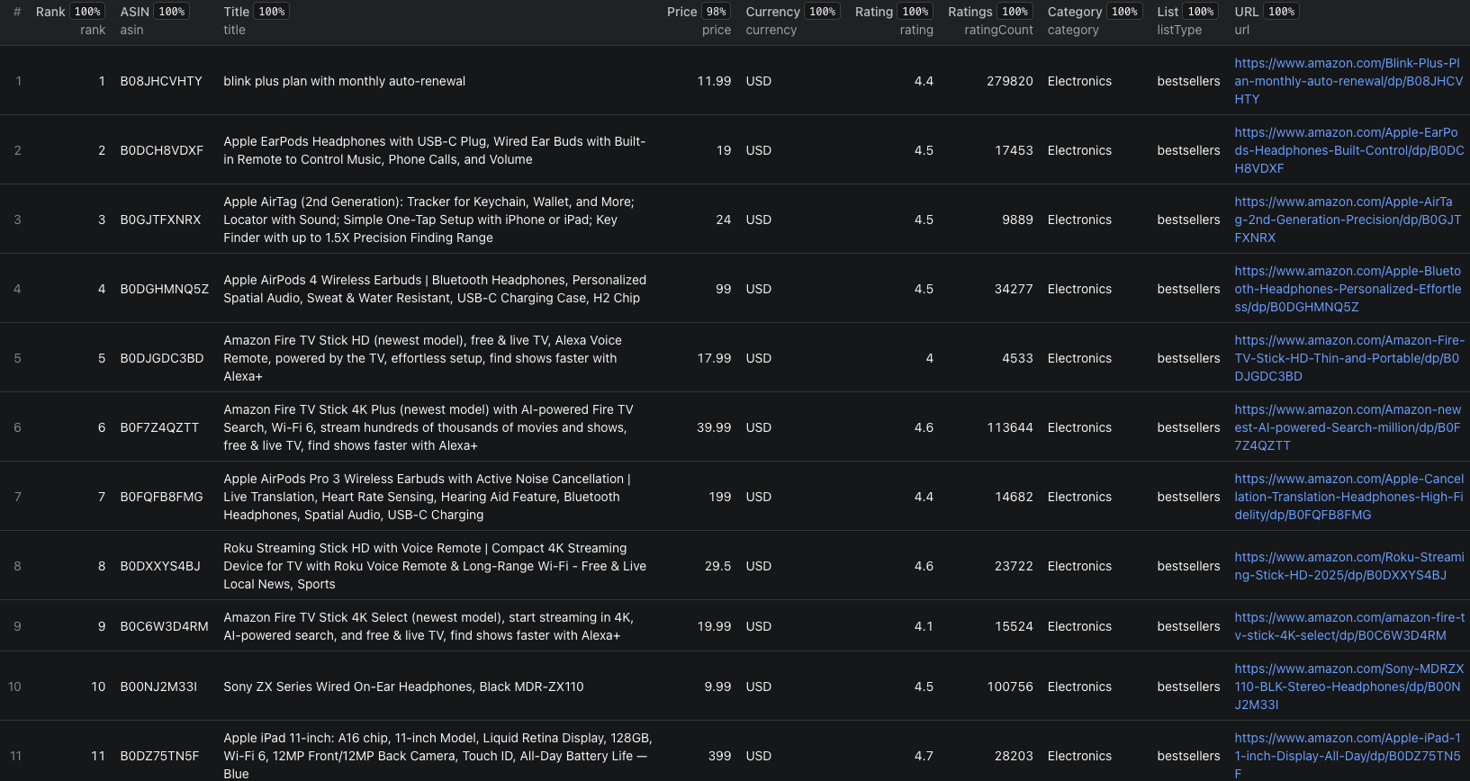
Task: Select ASIN cell B0GJTFXNRX
Action: 161,220
